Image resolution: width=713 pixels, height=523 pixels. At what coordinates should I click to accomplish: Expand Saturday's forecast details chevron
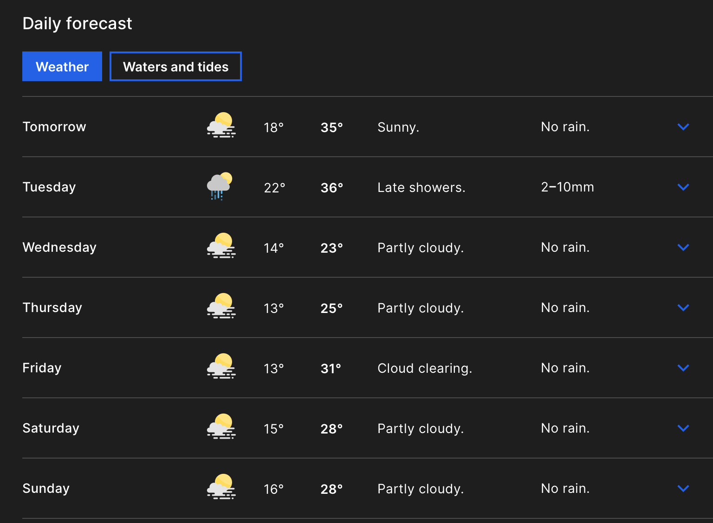click(683, 428)
